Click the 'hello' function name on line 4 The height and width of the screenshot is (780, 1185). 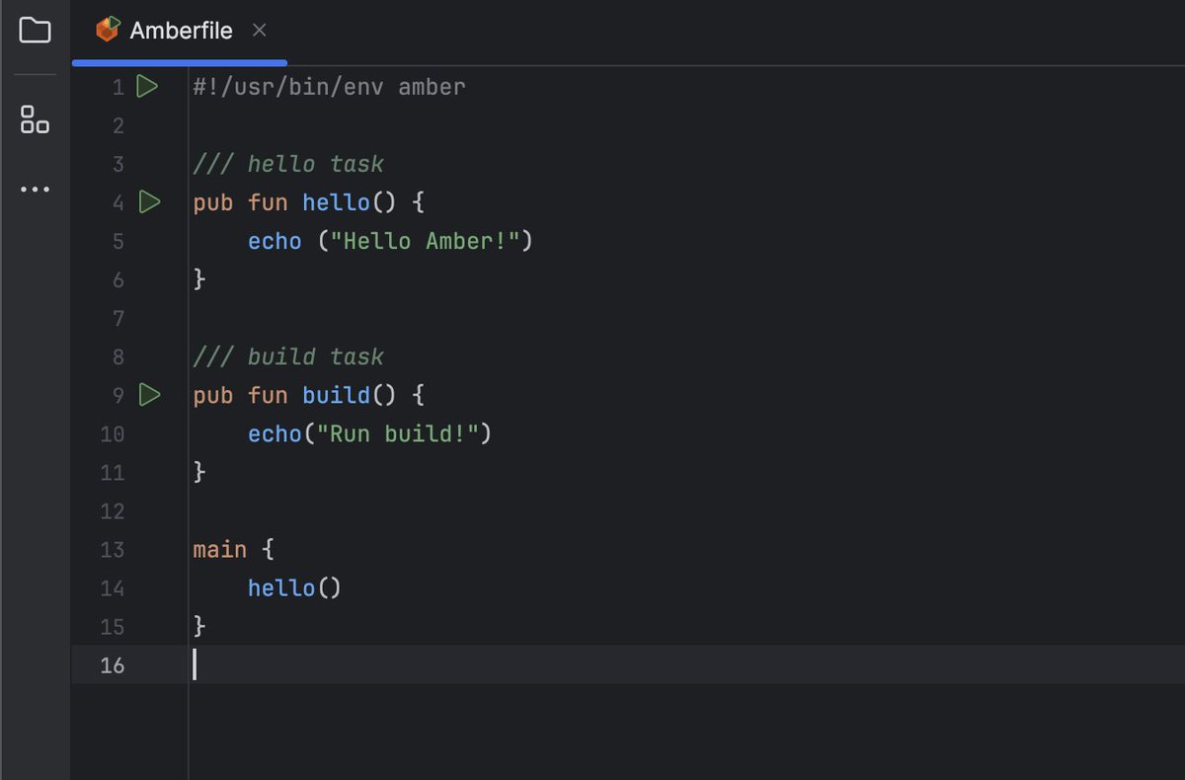336,202
